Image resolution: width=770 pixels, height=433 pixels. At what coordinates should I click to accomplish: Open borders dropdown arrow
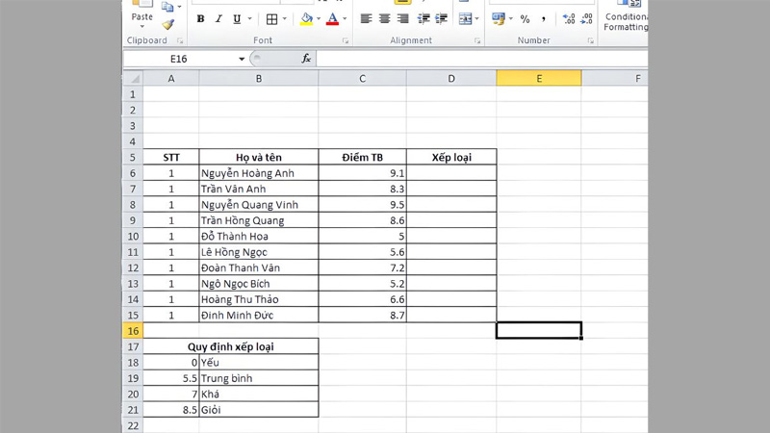pyautogui.click(x=284, y=19)
